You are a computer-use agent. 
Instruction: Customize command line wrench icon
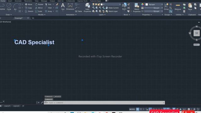tap(42, 103)
